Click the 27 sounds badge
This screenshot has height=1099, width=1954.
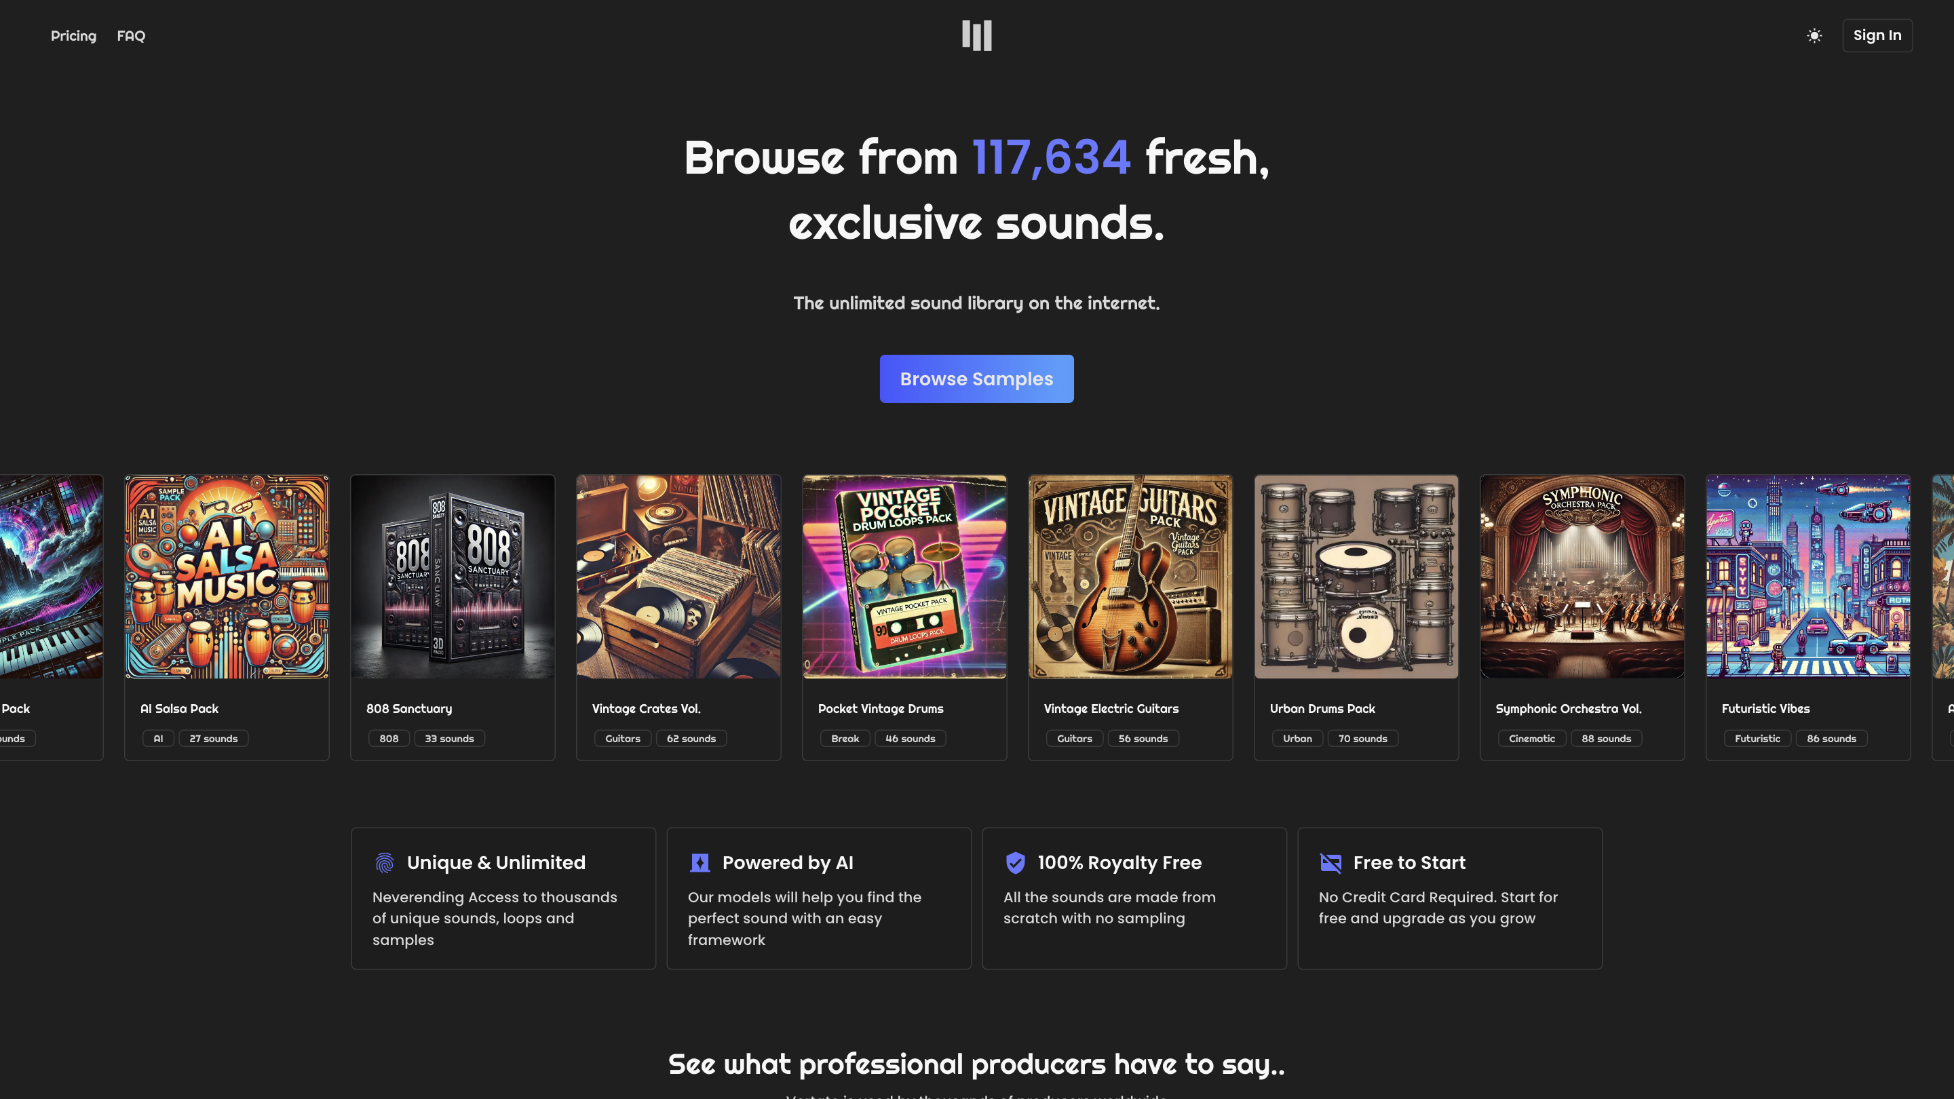pyautogui.click(x=213, y=738)
